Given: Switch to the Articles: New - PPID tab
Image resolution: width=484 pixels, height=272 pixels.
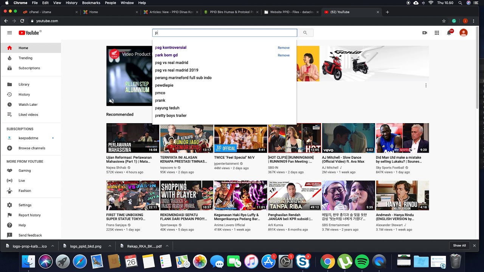Looking at the screenshot, I should coord(170,12).
